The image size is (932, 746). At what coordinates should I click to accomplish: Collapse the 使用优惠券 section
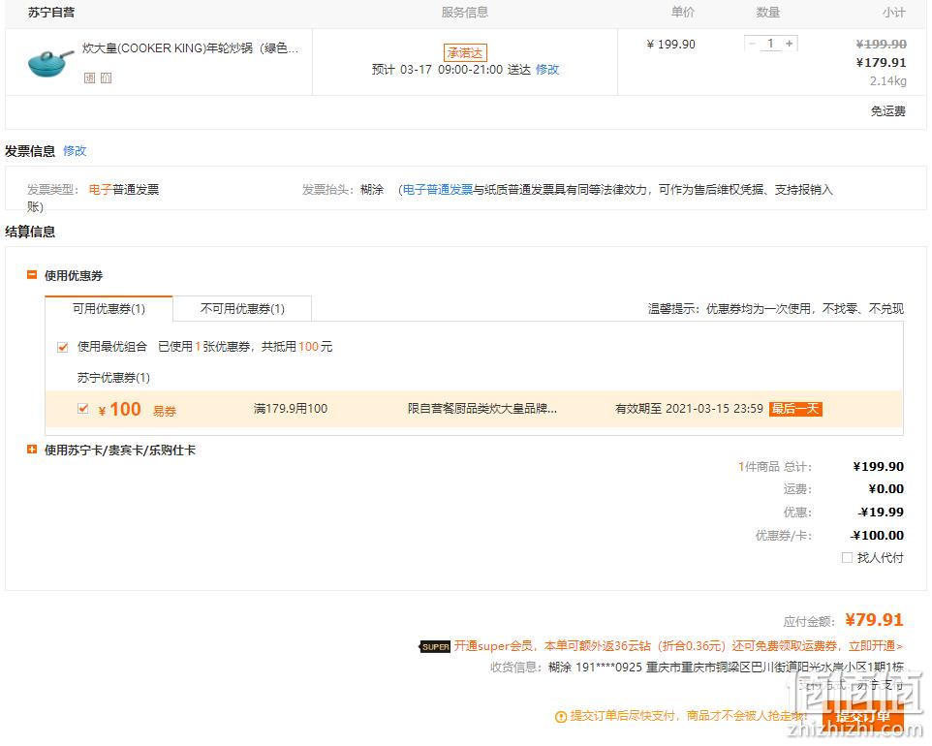[32, 274]
